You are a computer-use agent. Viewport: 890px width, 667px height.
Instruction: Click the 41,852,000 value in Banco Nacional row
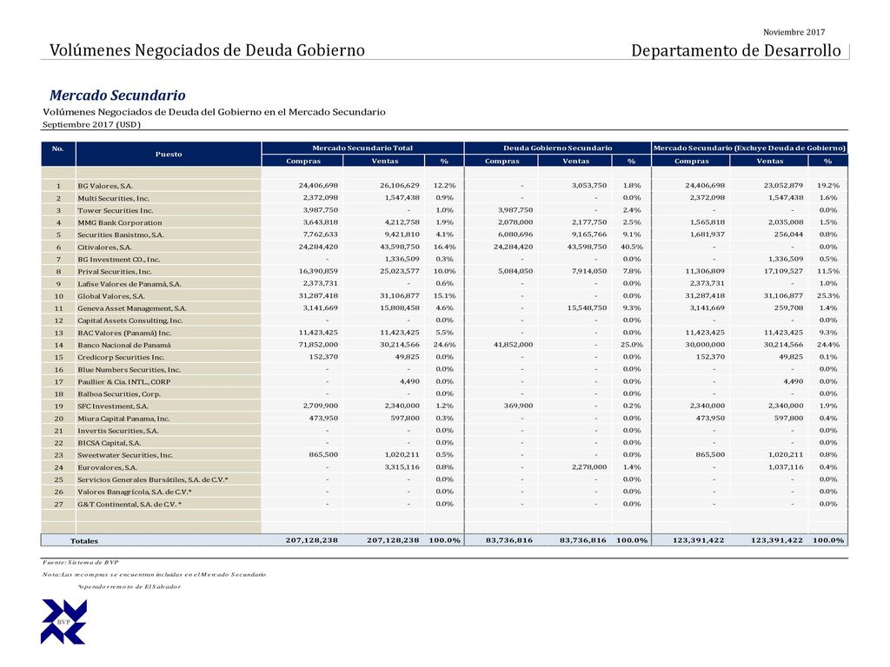pos(513,345)
